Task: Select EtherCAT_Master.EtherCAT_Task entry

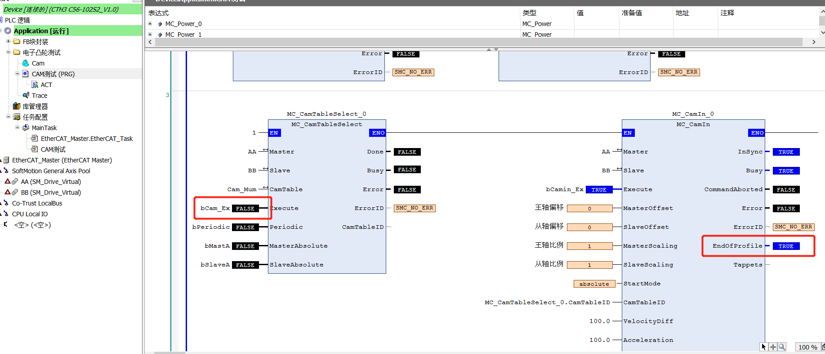Action: (87, 139)
